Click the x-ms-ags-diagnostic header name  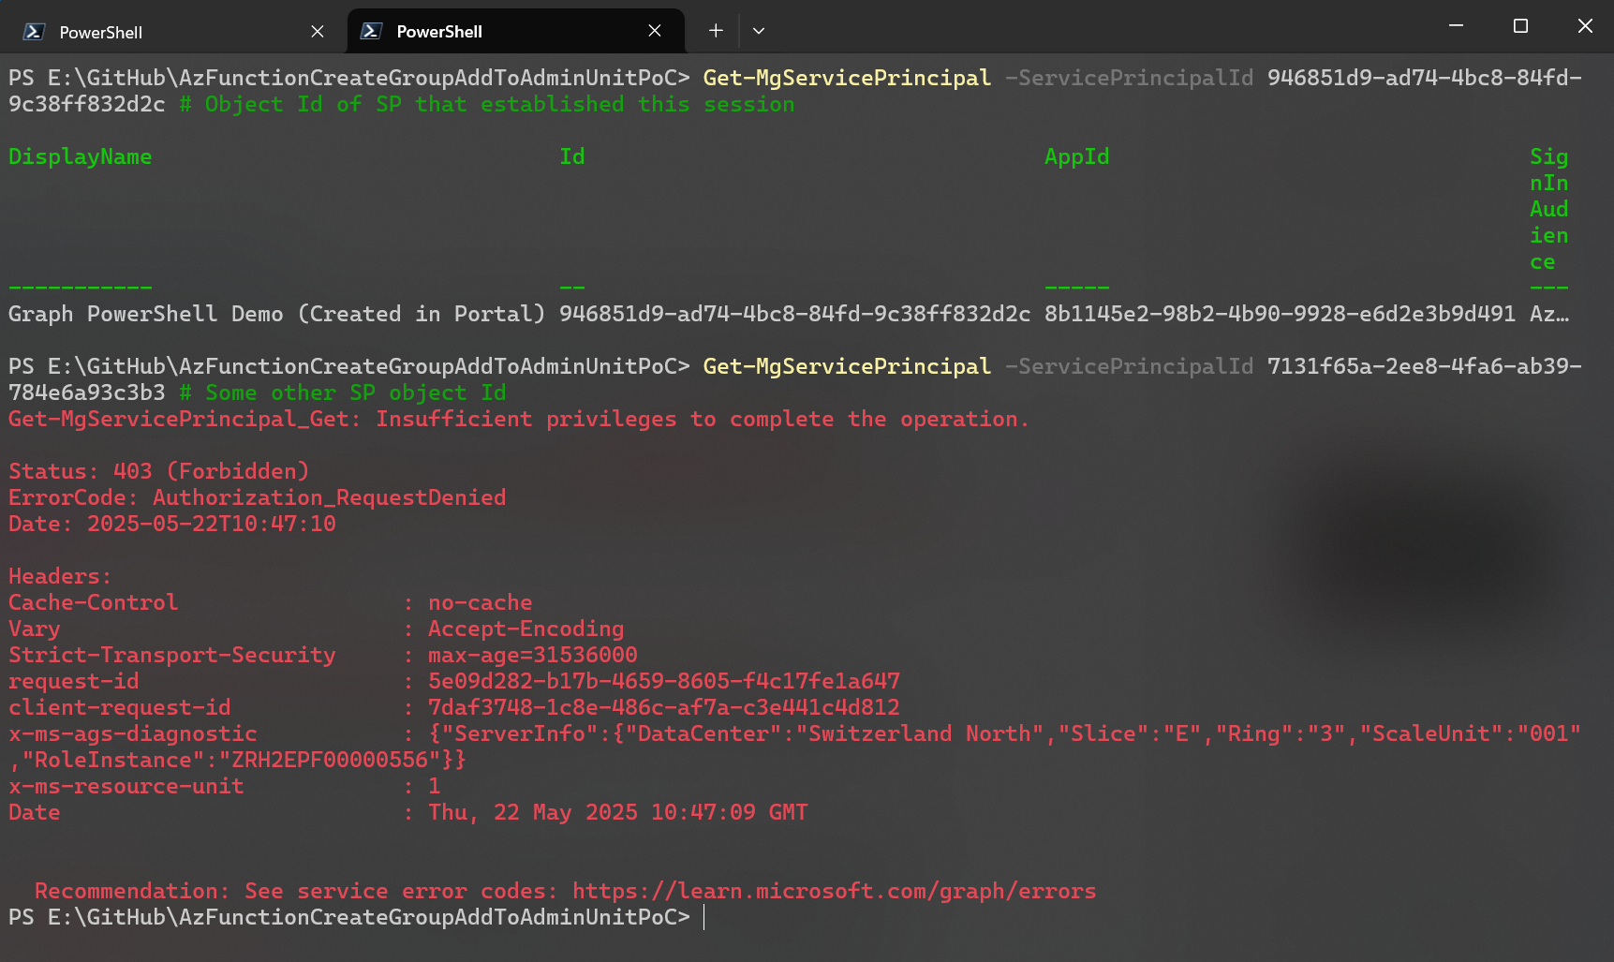[133, 733]
